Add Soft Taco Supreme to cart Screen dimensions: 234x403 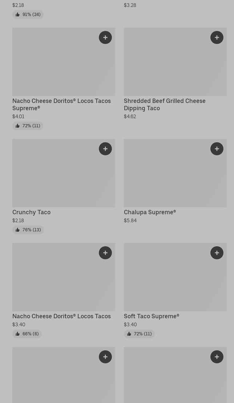pos(217,253)
